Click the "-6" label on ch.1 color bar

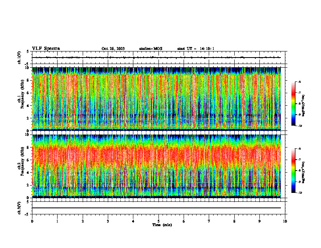pos(299,81)
